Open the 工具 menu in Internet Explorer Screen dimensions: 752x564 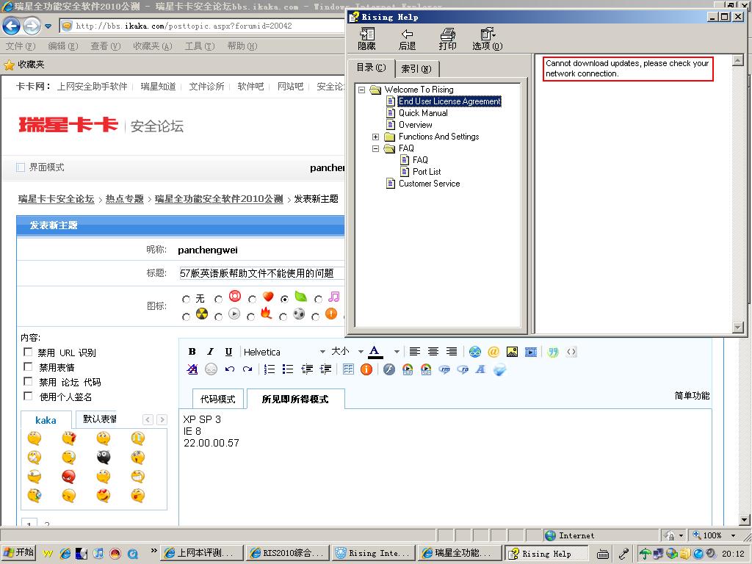200,46
